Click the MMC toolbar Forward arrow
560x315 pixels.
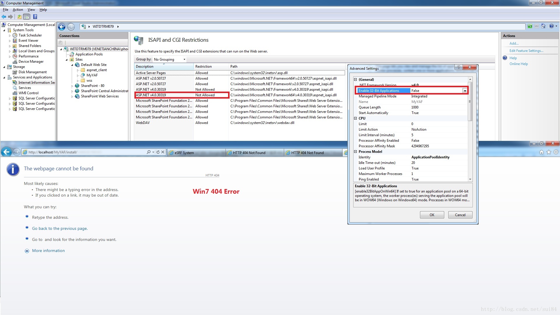pos(10,17)
